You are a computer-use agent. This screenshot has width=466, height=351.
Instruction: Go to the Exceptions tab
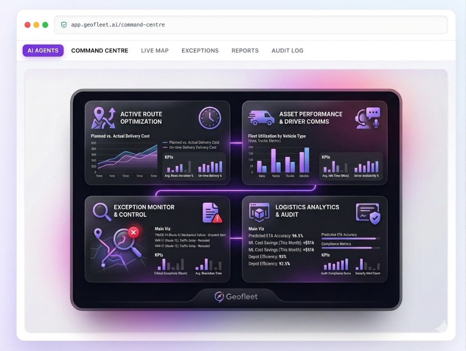pos(200,51)
